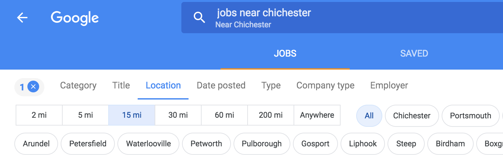Select the 30 mi distance option
This screenshot has width=503, height=160.
[x=178, y=115]
